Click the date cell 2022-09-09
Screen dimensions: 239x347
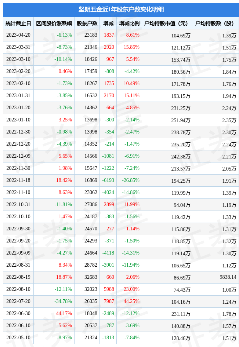18,253
